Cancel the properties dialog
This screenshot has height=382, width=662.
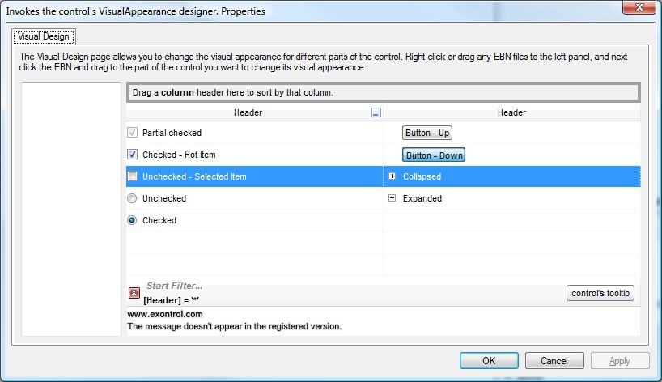554,361
